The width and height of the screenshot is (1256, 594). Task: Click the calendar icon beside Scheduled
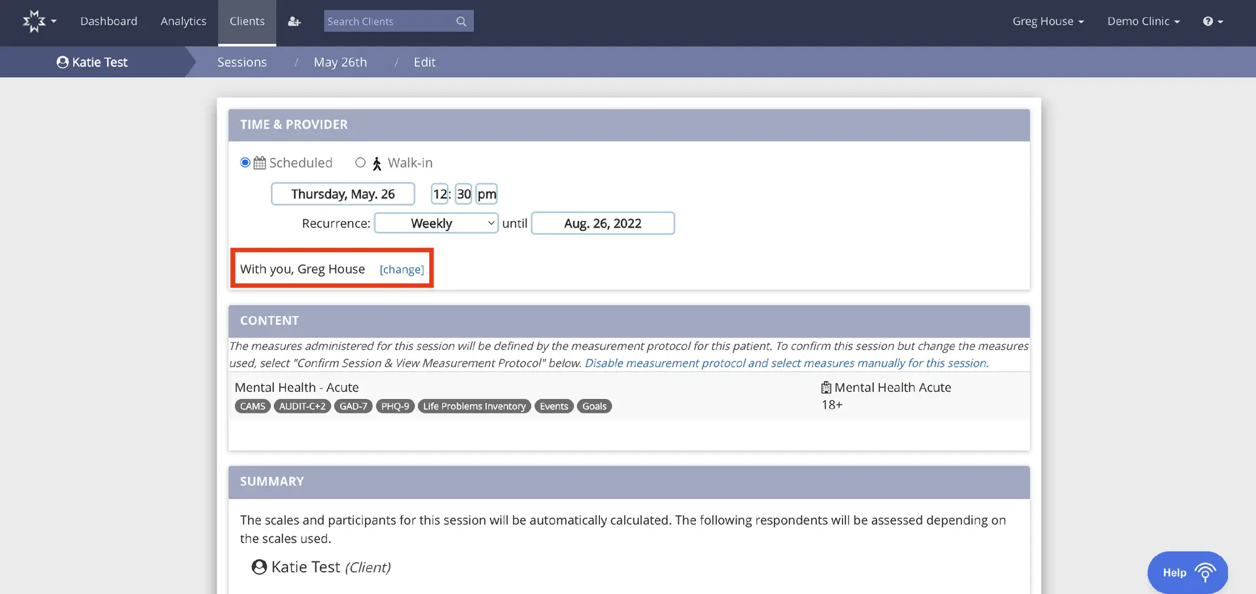(258, 162)
